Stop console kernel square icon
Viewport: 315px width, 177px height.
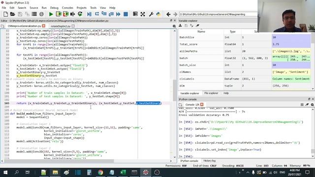(x=302, y=105)
